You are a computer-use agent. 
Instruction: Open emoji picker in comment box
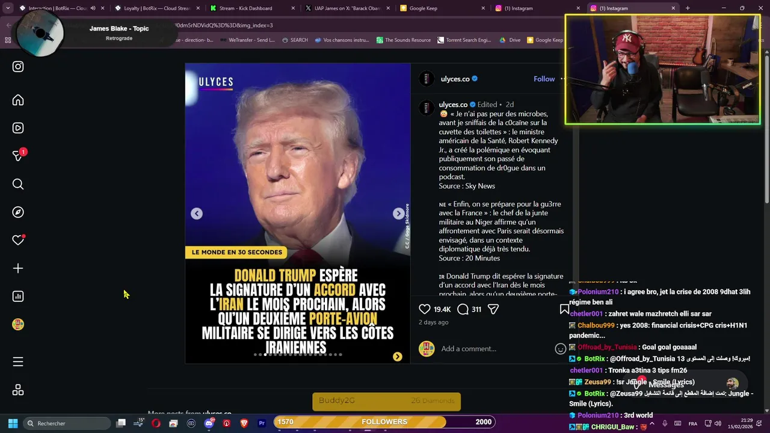coord(560,349)
